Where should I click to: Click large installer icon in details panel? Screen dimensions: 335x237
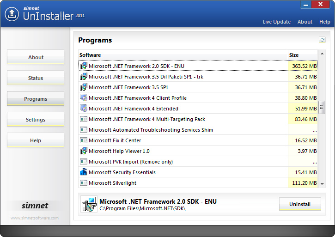coord(89,204)
